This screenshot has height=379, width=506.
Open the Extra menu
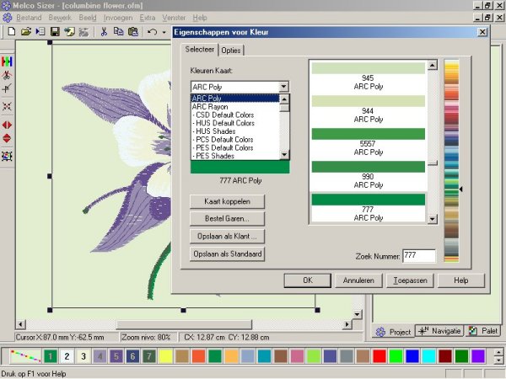147,18
